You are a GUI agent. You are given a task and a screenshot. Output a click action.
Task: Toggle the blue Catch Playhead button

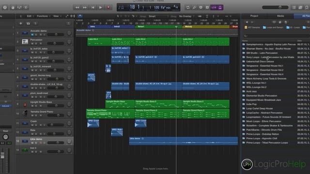80,16
